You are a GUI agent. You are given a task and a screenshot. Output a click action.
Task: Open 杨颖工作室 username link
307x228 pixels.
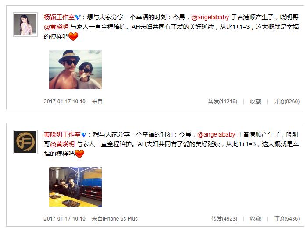click(x=59, y=17)
